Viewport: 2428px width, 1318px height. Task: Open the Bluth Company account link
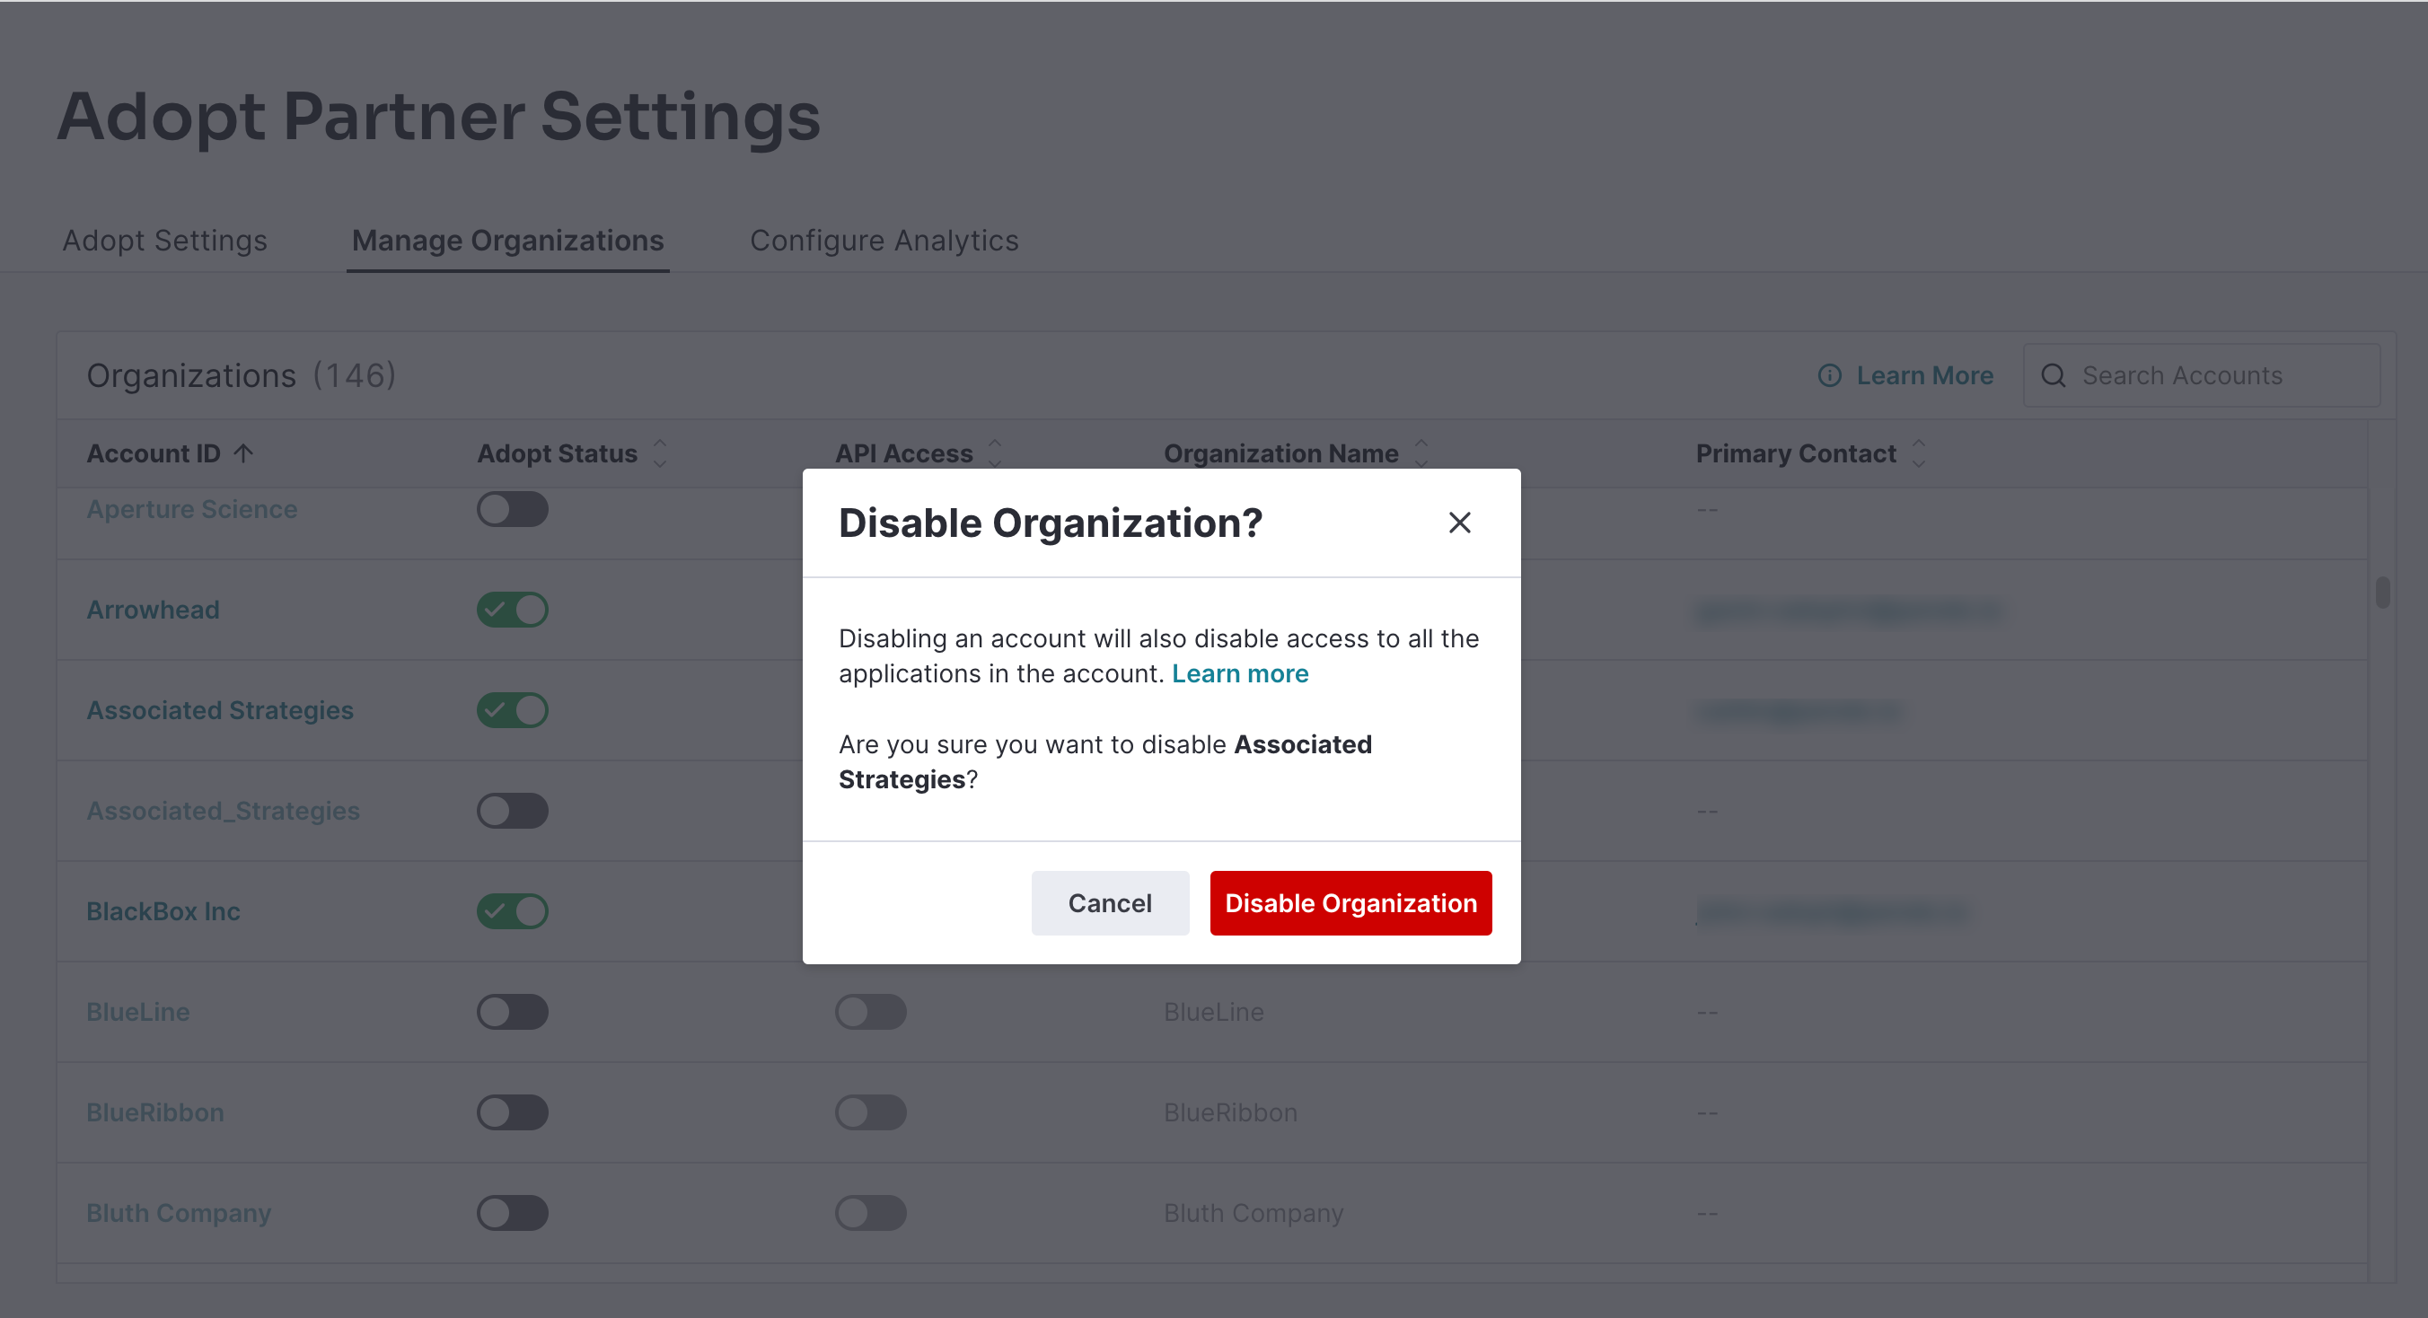pyautogui.click(x=178, y=1214)
